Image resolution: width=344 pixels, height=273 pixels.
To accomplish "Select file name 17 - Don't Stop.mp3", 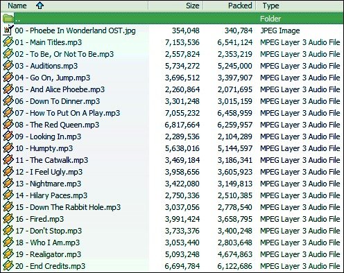I will [x=49, y=231].
